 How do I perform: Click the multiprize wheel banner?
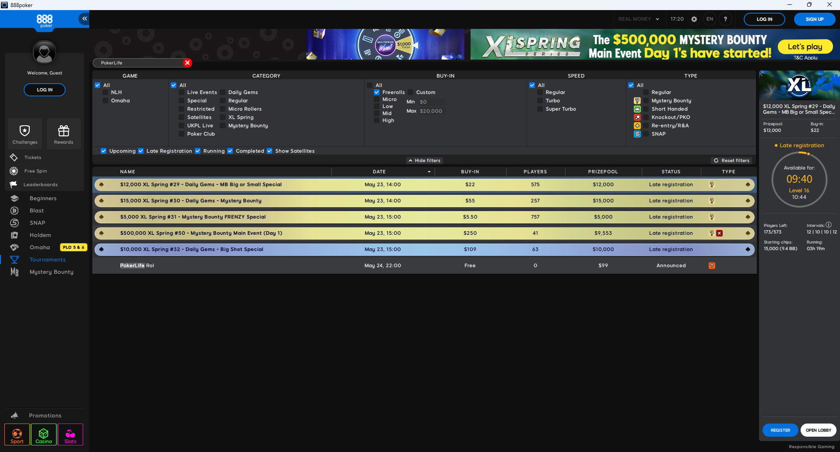(x=385, y=44)
